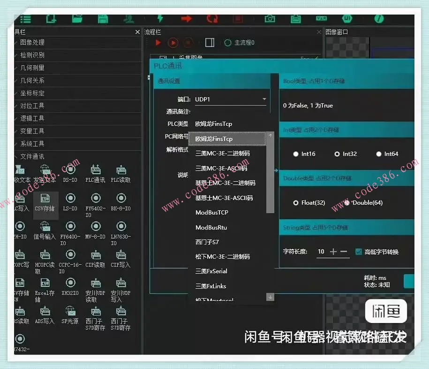The height and width of the screenshot is (369, 429).
Task: Select the CIP读取 tool icon
Action: (96, 259)
